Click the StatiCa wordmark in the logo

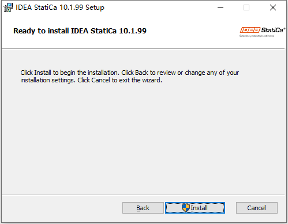click(273, 30)
